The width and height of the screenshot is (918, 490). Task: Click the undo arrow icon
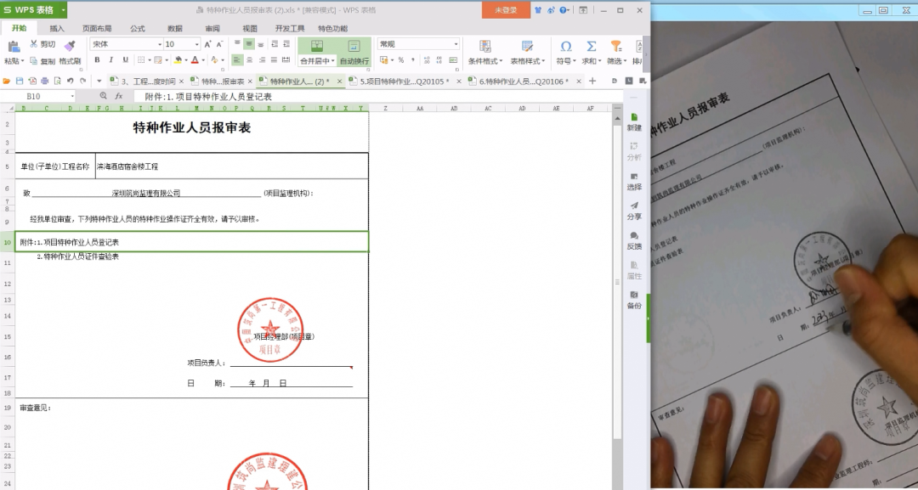point(71,81)
